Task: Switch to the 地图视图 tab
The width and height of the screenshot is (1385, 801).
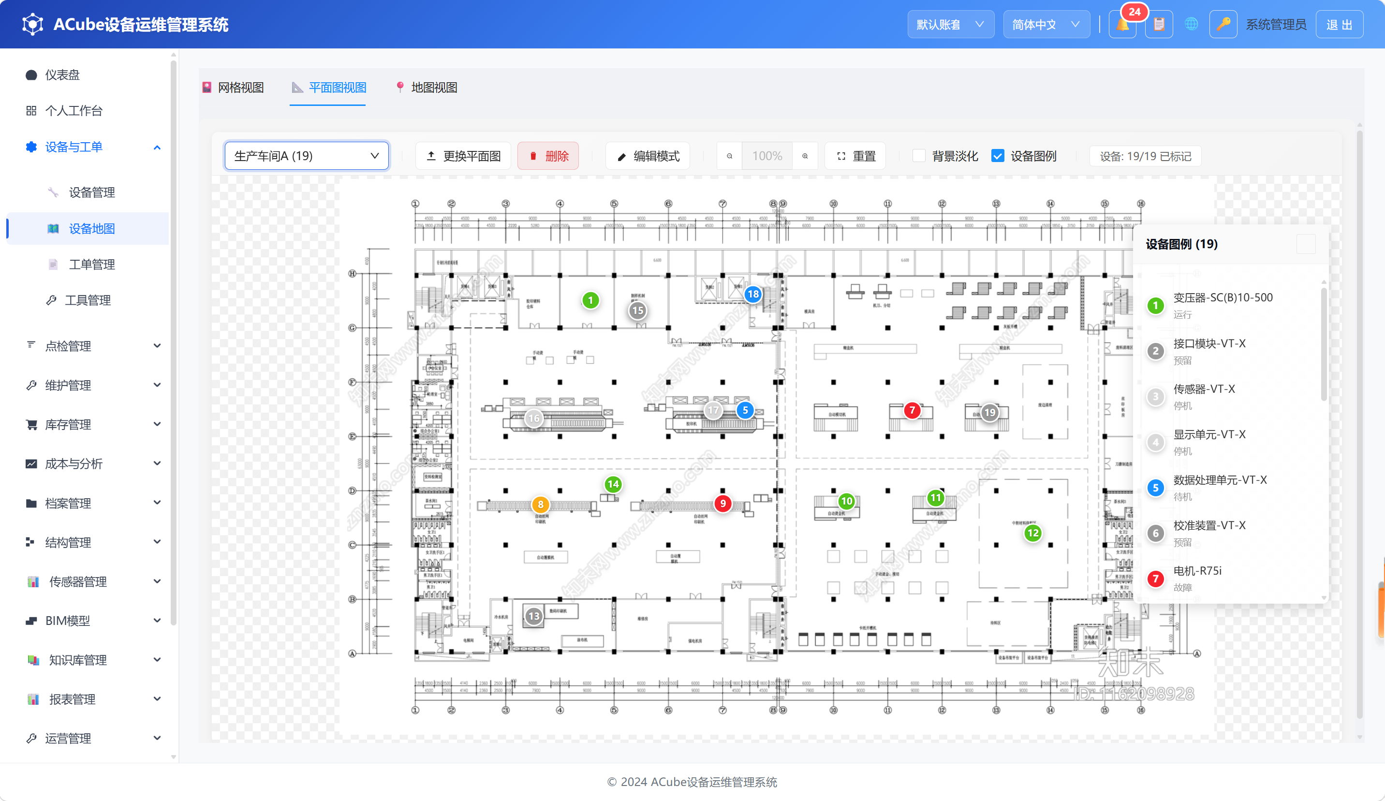Action: tap(427, 88)
